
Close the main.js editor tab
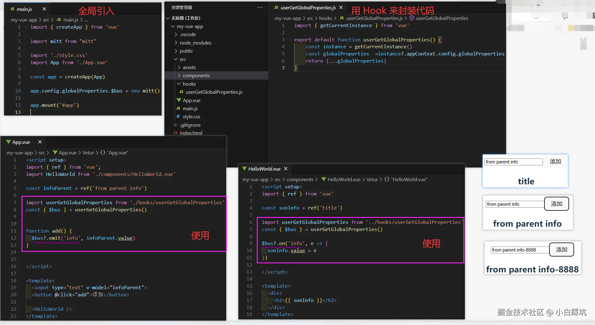[44, 9]
